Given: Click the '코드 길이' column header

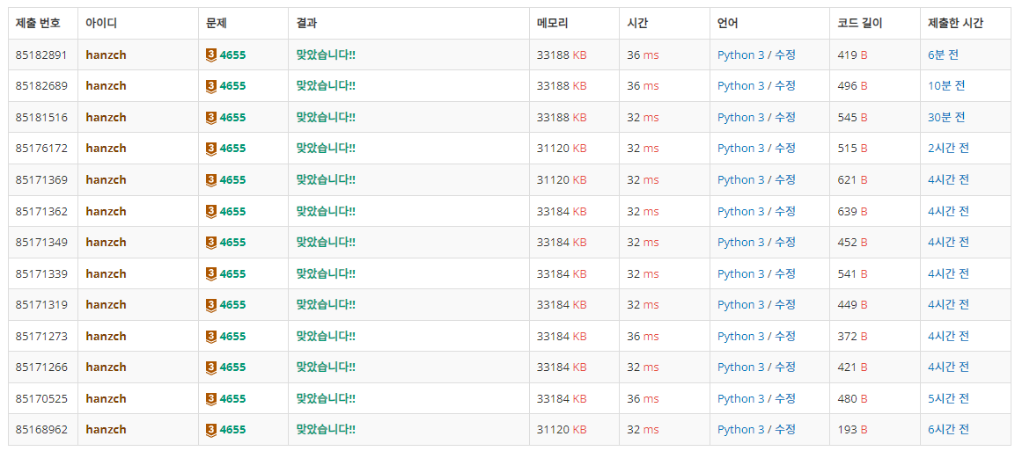Looking at the screenshot, I should pyautogui.click(x=860, y=24).
